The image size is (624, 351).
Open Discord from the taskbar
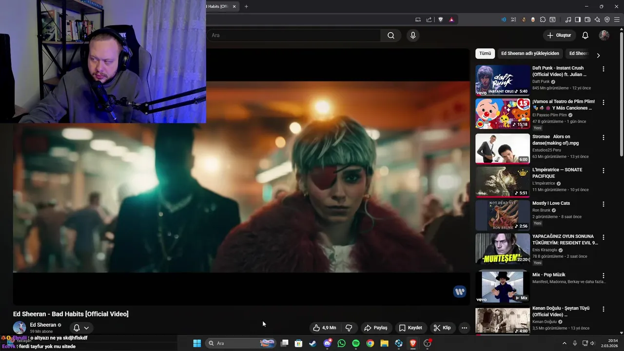[328, 343]
